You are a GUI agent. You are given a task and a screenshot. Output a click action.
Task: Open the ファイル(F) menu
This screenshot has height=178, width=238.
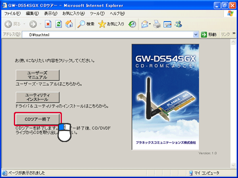(x=12, y=13)
